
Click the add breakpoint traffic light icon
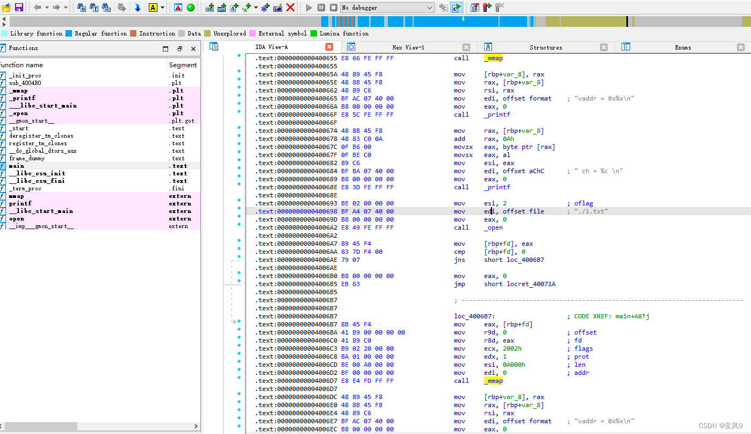click(x=487, y=8)
